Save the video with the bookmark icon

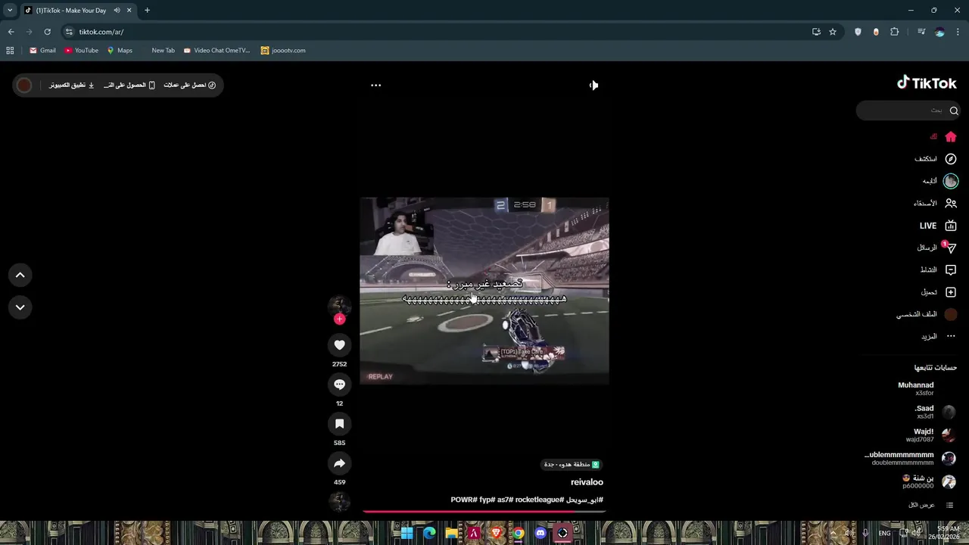339,424
